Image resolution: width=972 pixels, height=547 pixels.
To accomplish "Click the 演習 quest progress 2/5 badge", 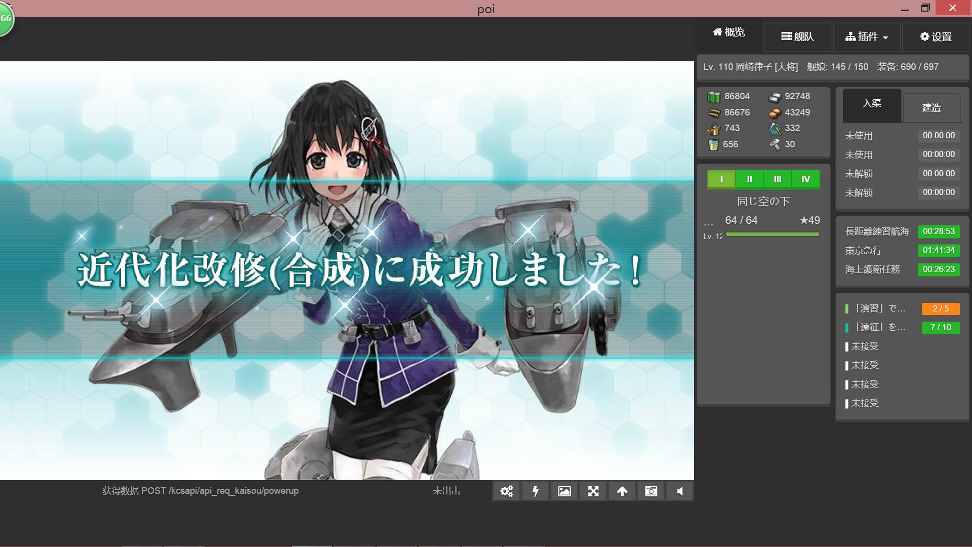I will pyautogui.click(x=940, y=309).
